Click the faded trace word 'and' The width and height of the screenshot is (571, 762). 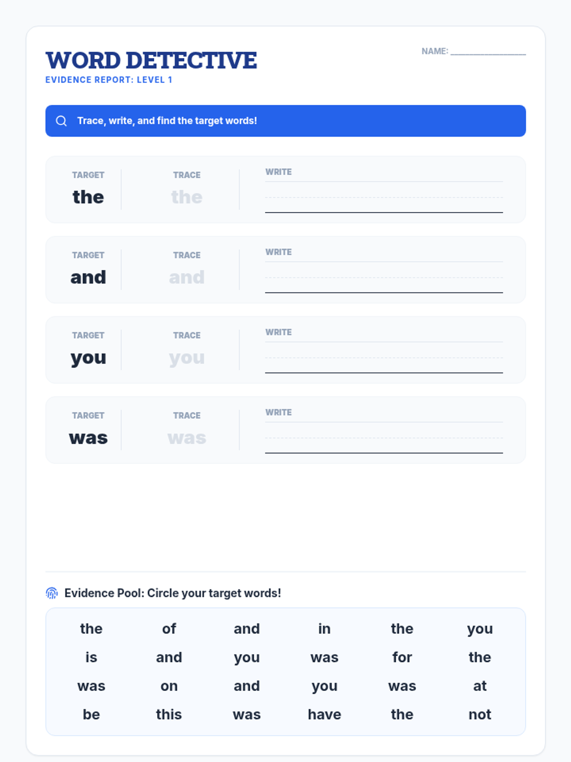coord(187,277)
